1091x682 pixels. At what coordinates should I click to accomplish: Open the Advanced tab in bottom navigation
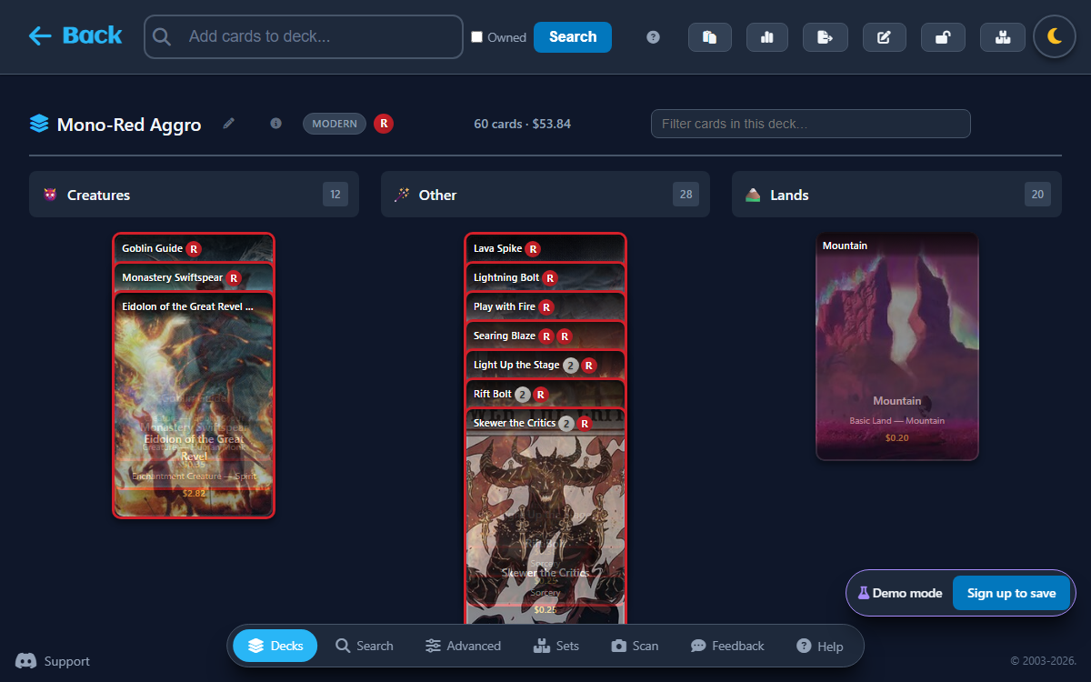(x=463, y=646)
